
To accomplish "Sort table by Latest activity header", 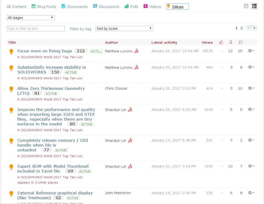I will point(164,42).
